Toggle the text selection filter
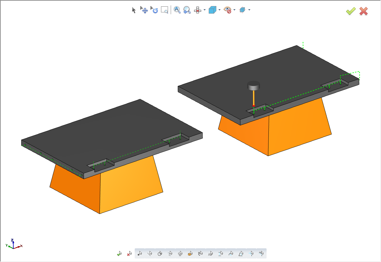Image resolution: width=381 pixels, height=262 pixels. 210,253
